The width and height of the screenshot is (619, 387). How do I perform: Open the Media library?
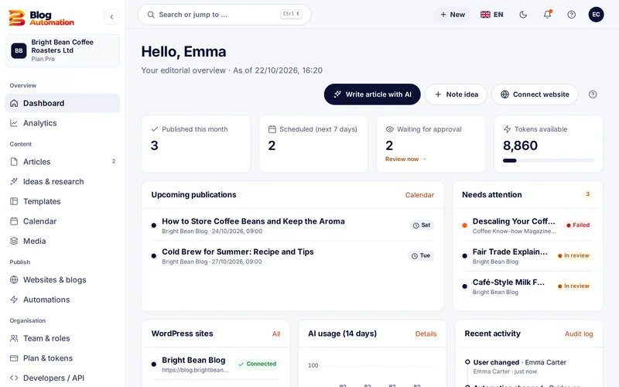[x=63, y=241]
